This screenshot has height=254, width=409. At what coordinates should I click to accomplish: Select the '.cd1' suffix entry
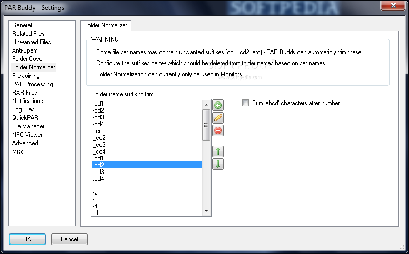click(146, 158)
